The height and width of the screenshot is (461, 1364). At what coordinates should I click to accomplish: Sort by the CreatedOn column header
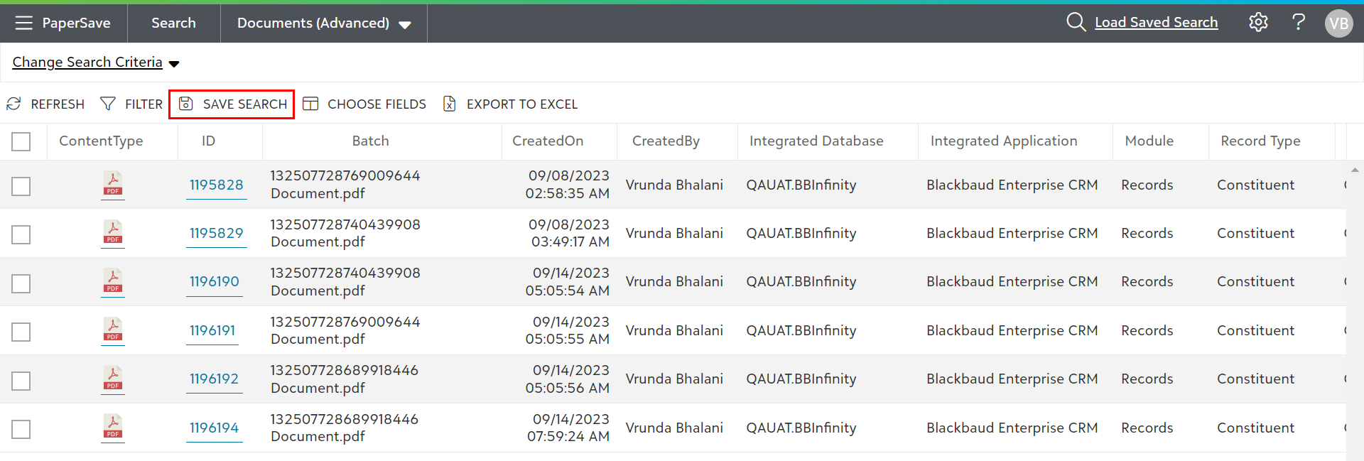(548, 141)
